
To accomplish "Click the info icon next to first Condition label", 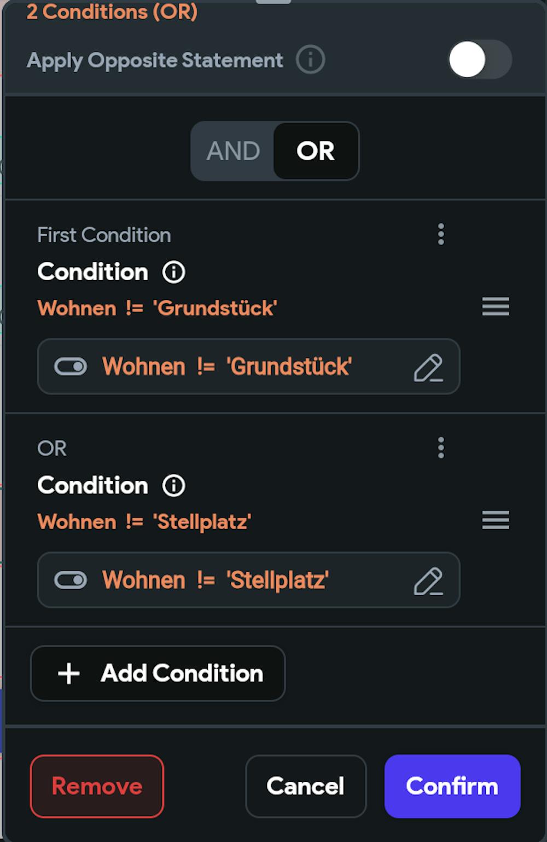I will pyautogui.click(x=173, y=271).
